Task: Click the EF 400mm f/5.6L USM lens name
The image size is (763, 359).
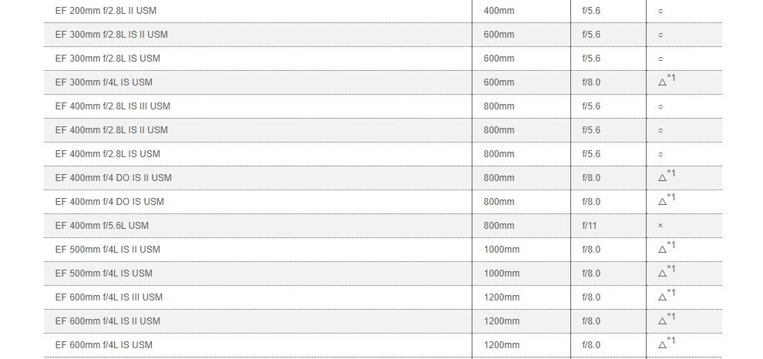Action: pos(102,226)
